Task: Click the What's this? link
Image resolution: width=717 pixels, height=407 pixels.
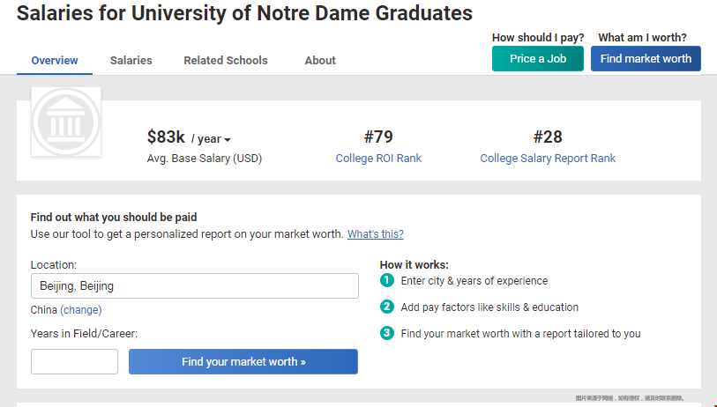Action: coord(376,234)
